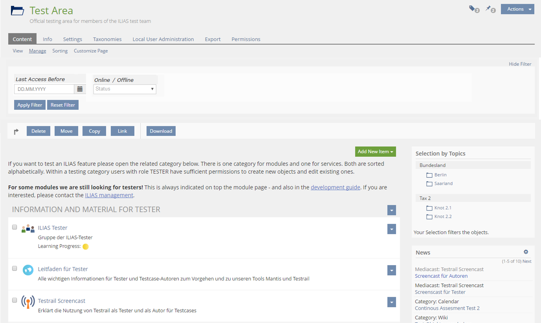The height and width of the screenshot is (323, 541).
Task: Click the News settings gear icon
Action: [526, 252]
